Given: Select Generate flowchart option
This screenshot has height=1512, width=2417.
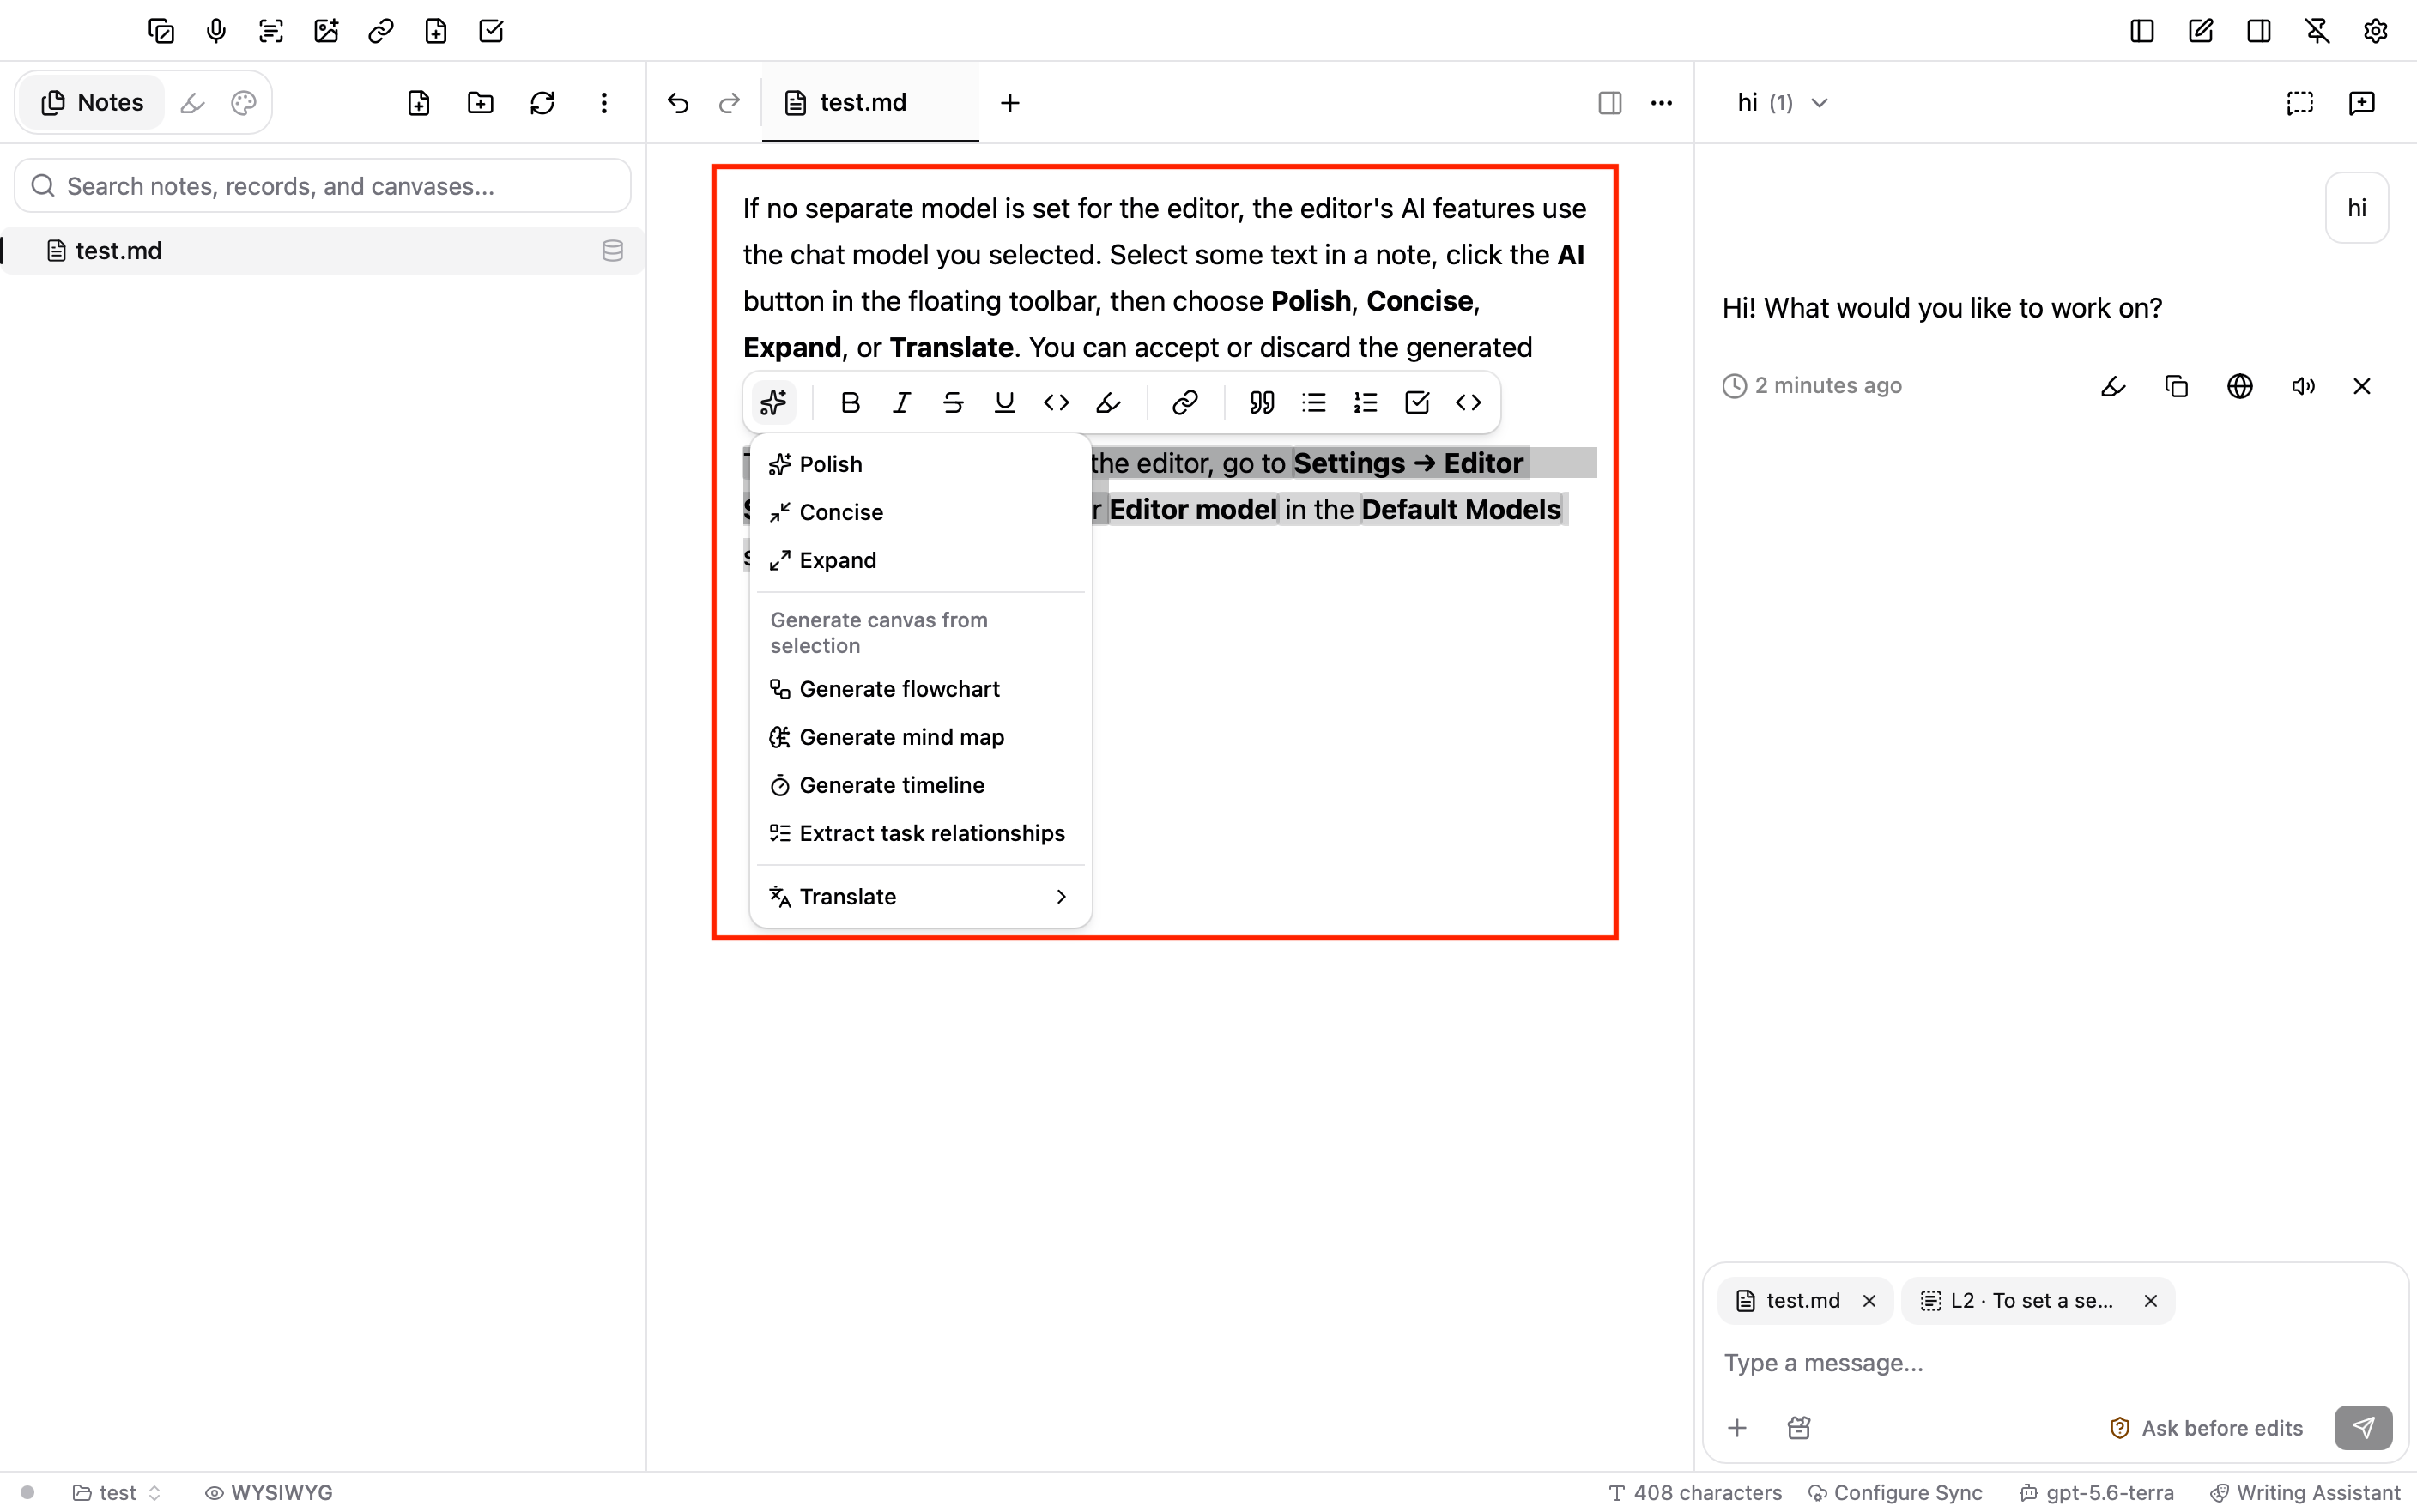Looking at the screenshot, I should pos(920,689).
